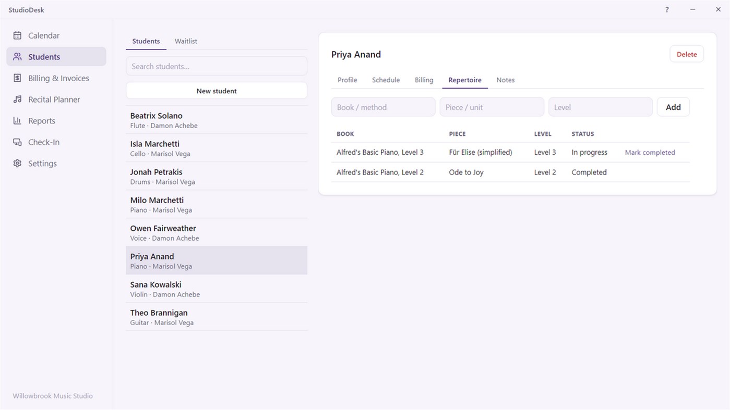Open the Schedule tab
The height and width of the screenshot is (410, 730).
[386, 80]
